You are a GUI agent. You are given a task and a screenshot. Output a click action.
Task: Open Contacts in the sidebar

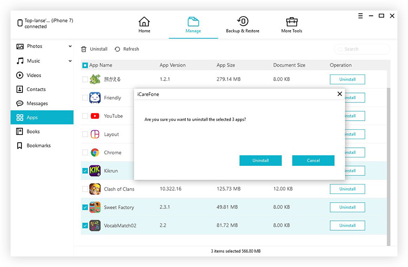pos(36,89)
